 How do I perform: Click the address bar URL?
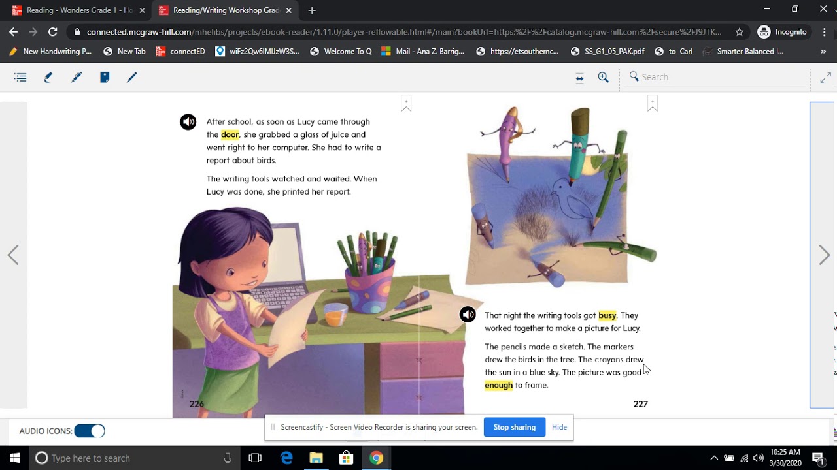[x=404, y=31]
